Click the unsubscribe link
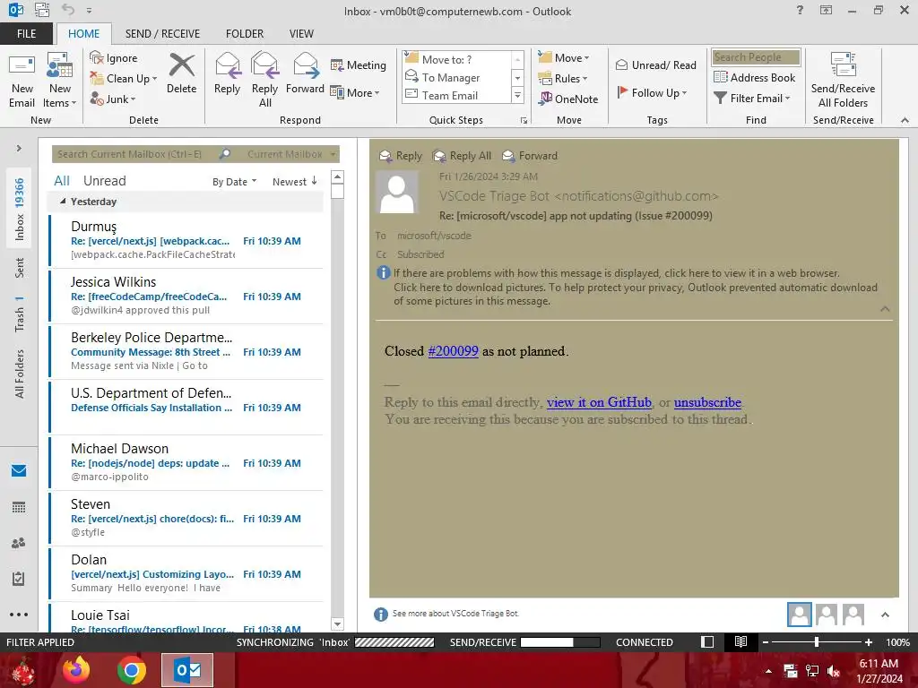This screenshot has width=918, height=688. (707, 402)
